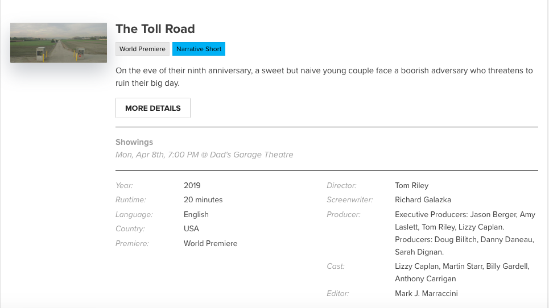Click The Toll Road title heading
This screenshot has height=308, width=549.
(x=155, y=28)
